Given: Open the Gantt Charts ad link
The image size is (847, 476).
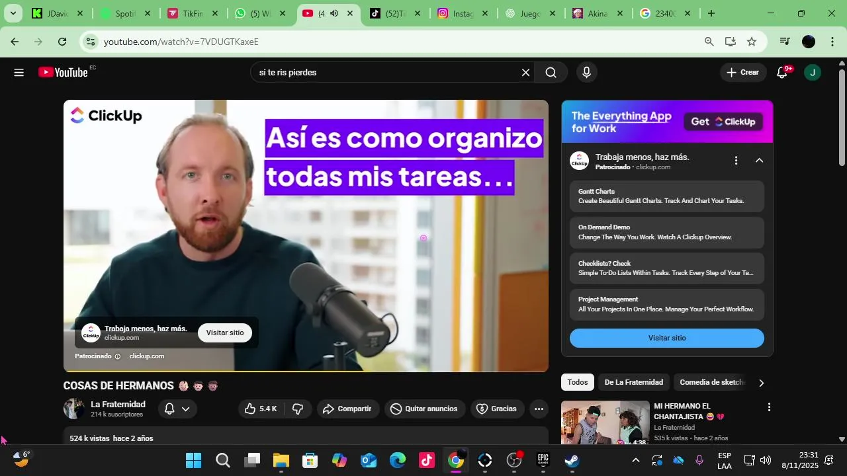Looking at the screenshot, I should [x=667, y=196].
